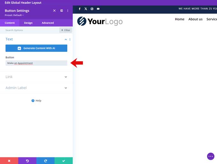The height and width of the screenshot is (164, 217).
Task: Open the Help link
Action: pos(36,101)
